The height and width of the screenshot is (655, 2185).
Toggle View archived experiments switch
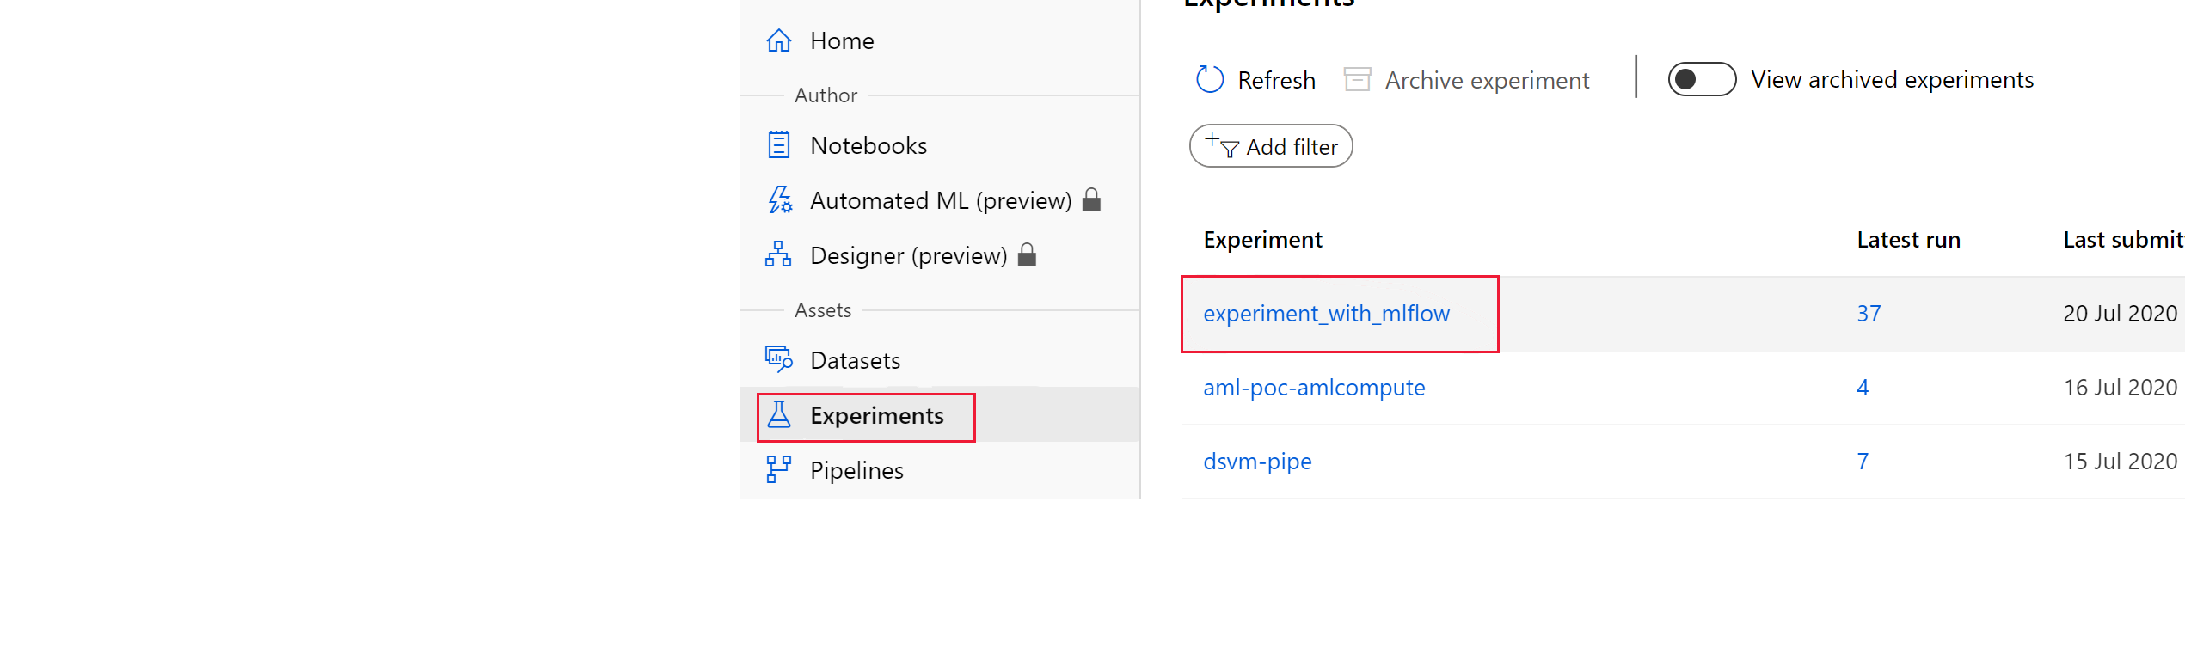(1701, 80)
